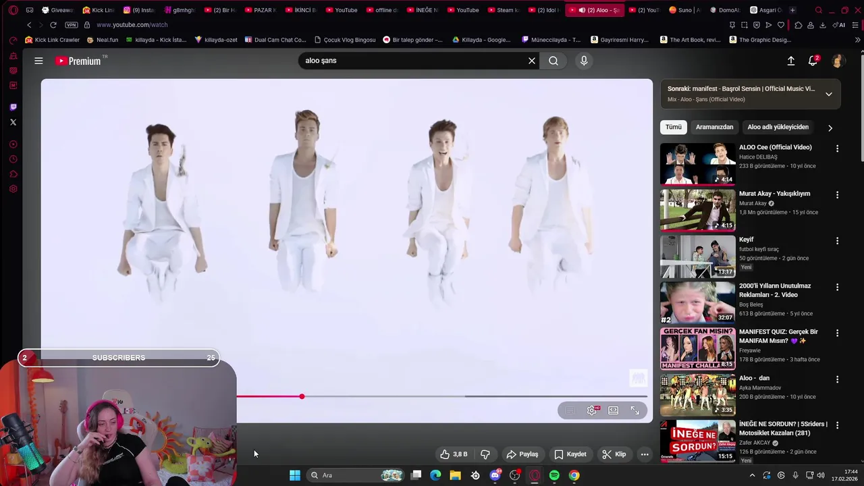Screen dimensions: 864x486
Task: Click the YouTube search magnifier button
Action: (x=553, y=61)
